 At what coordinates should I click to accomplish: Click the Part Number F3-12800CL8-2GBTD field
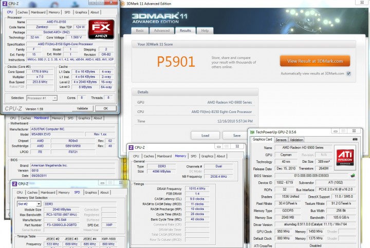tap(62, 225)
